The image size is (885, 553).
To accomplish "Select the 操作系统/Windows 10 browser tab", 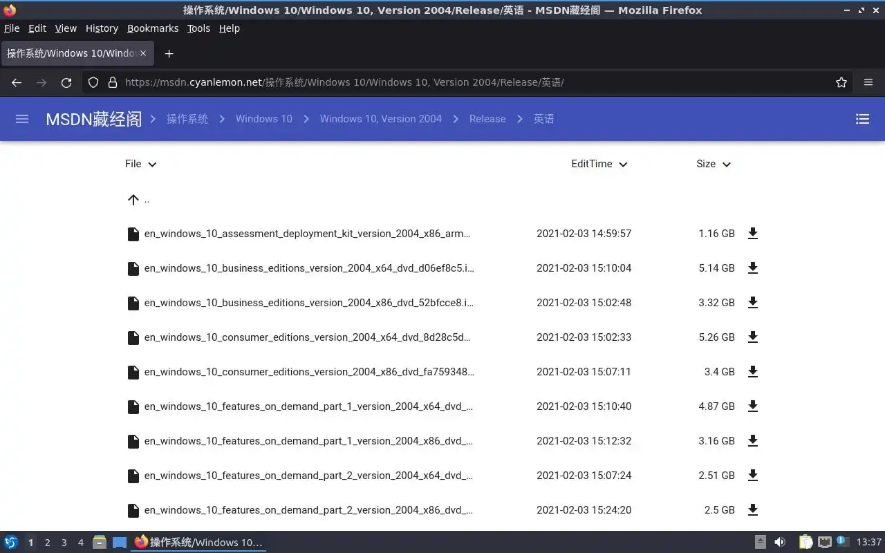I will [76, 53].
